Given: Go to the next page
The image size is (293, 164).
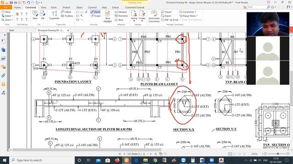Looking at the screenshot, I should (151, 154).
